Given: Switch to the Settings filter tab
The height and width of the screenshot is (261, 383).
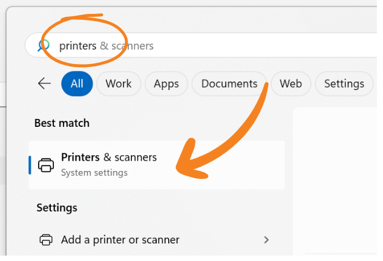Looking at the screenshot, I should click(344, 83).
